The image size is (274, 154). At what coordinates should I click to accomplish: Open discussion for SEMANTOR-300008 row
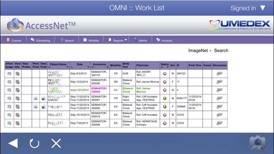220,123
